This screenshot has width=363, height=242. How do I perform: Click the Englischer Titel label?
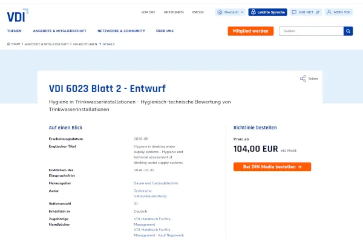coord(62,146)
